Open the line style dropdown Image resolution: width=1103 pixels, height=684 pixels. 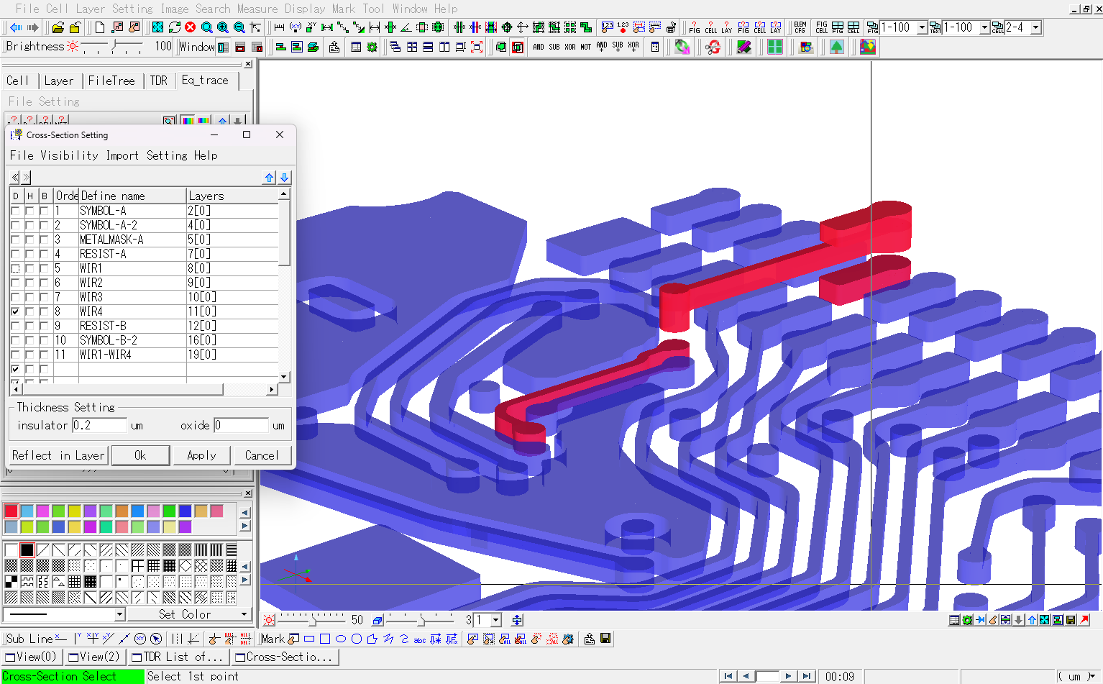point(120,614)
